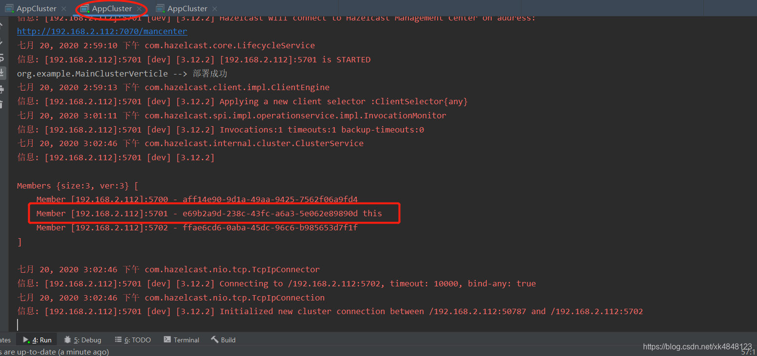Screen dimensions: 757x356
Task: Close the rightmost AppCluster run tab
Action: point(215,9)
